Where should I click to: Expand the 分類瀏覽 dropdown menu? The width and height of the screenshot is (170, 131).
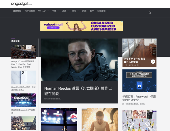(x=103, y=11)
